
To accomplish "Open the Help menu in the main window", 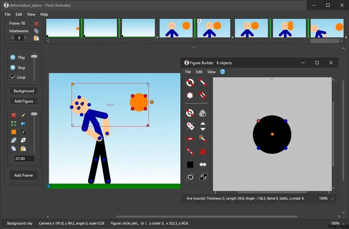I will pos(44,14).
